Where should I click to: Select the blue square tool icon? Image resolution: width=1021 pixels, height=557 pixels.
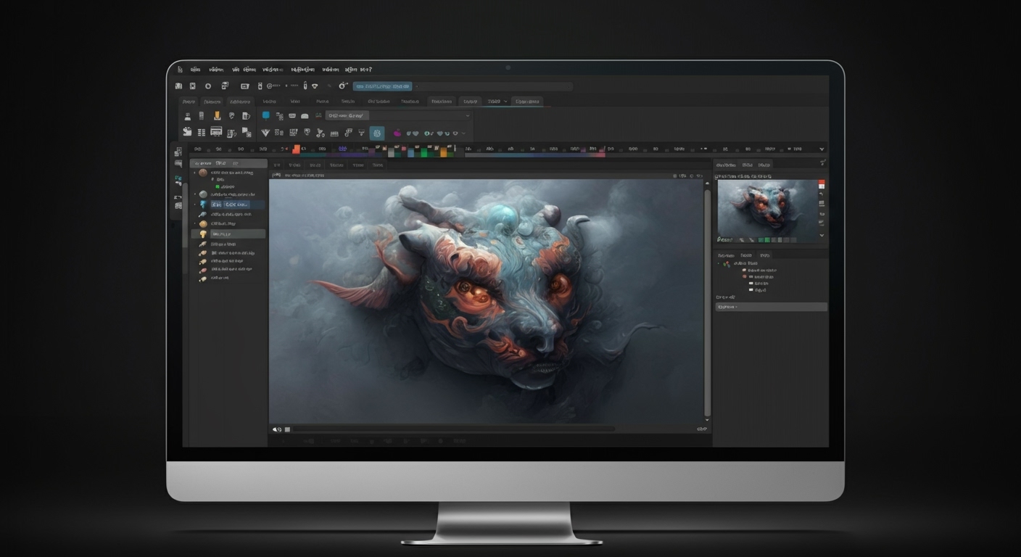(x=266, y=115)
